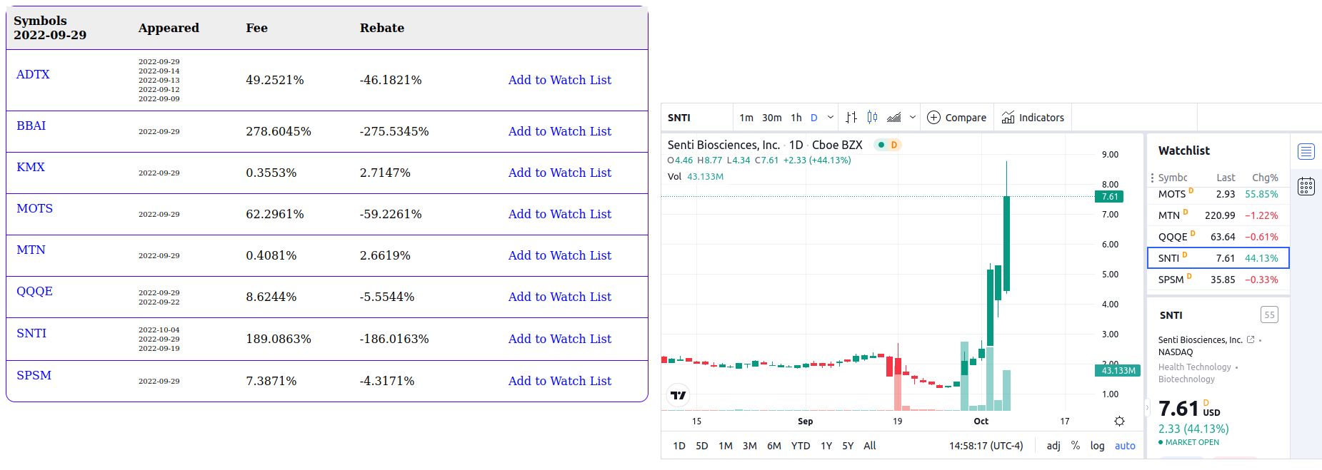Open the Watchlist panel icon in right sidebar
This screenshot has height=470, width=1322.
1306,151
